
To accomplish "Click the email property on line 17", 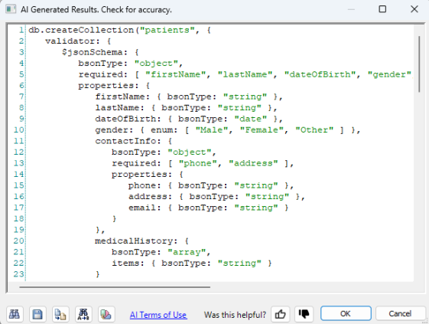I will tap(142, 208).
